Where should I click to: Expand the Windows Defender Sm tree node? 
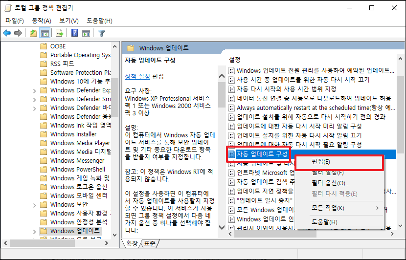pyautogui.click(x=34, y=100)
